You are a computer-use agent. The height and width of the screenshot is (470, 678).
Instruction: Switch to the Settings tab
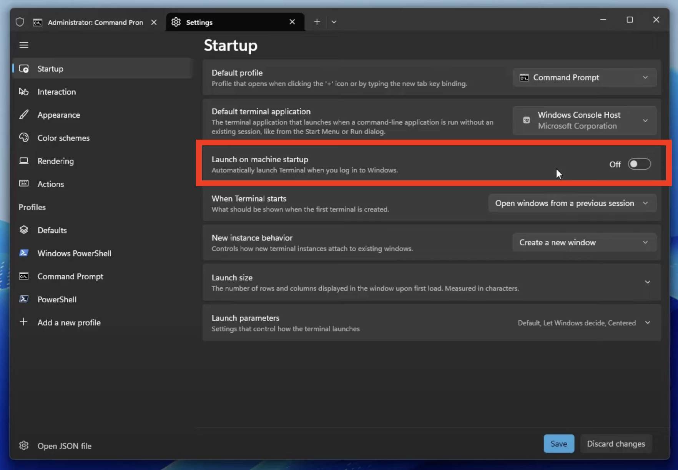[235, 22]
